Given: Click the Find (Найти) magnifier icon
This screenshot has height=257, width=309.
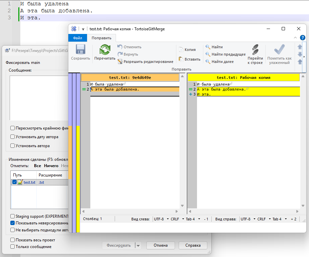Looking at the screenshot, I should pos(208,47).
